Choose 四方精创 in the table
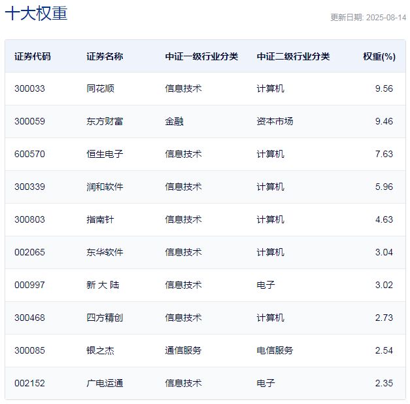Viewport: 410px width, 404px height. [105, 318]
